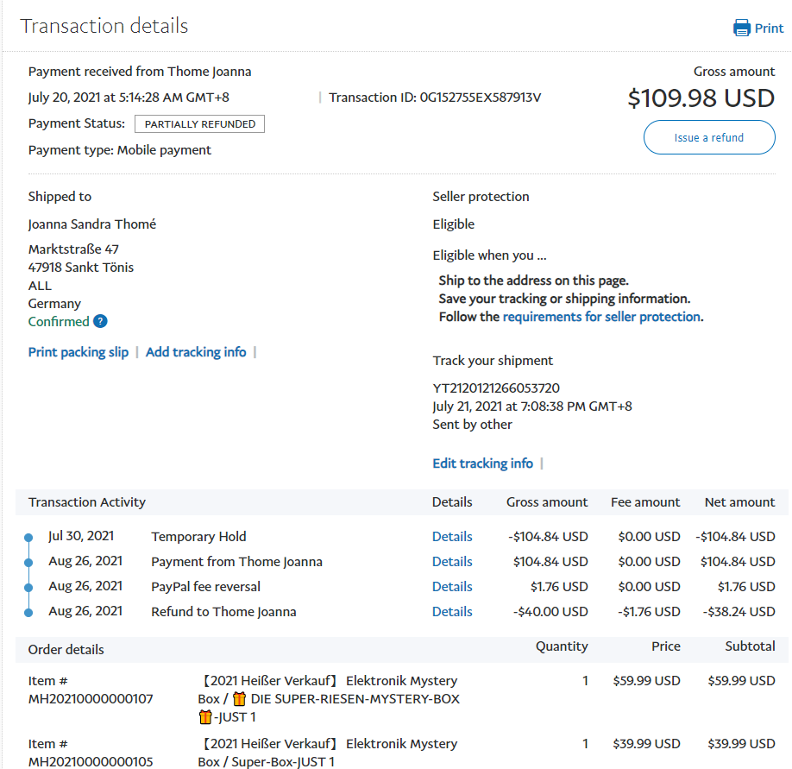792x769 pixels.
Task: Click the gift box icon before DIE SUPER-RIESEN
Action: pyautogui.click(x=239, y=699)
